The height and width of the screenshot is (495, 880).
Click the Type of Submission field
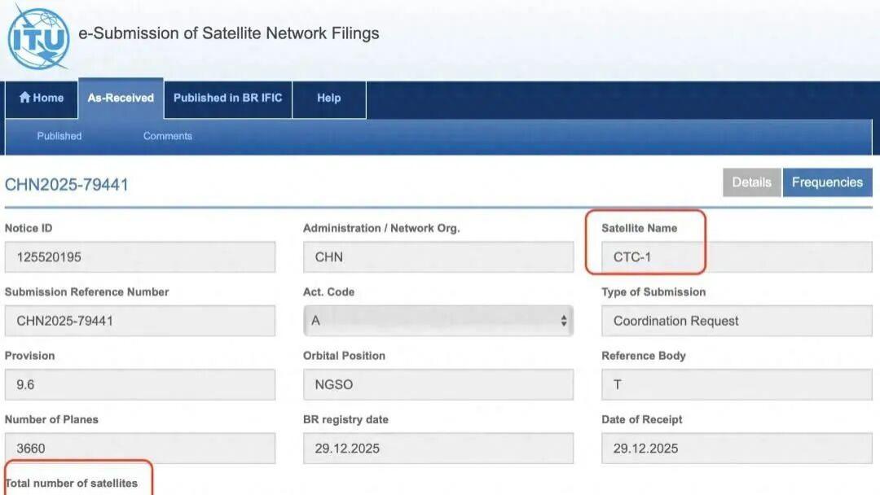click(737, 321)
